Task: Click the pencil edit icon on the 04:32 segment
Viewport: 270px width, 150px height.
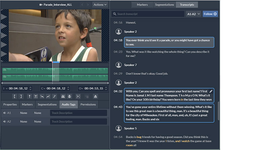Action: click(211, 91)
